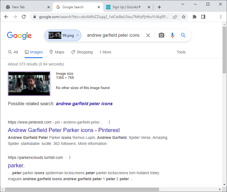Open the Andrew Garfield Peter Parker icons Pinterest link
This screenshot has width=227, height=192.
point(64,130)
